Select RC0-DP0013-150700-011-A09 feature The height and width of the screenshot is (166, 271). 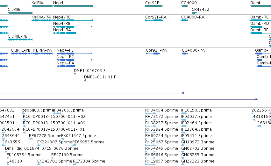tap(24, 126)
